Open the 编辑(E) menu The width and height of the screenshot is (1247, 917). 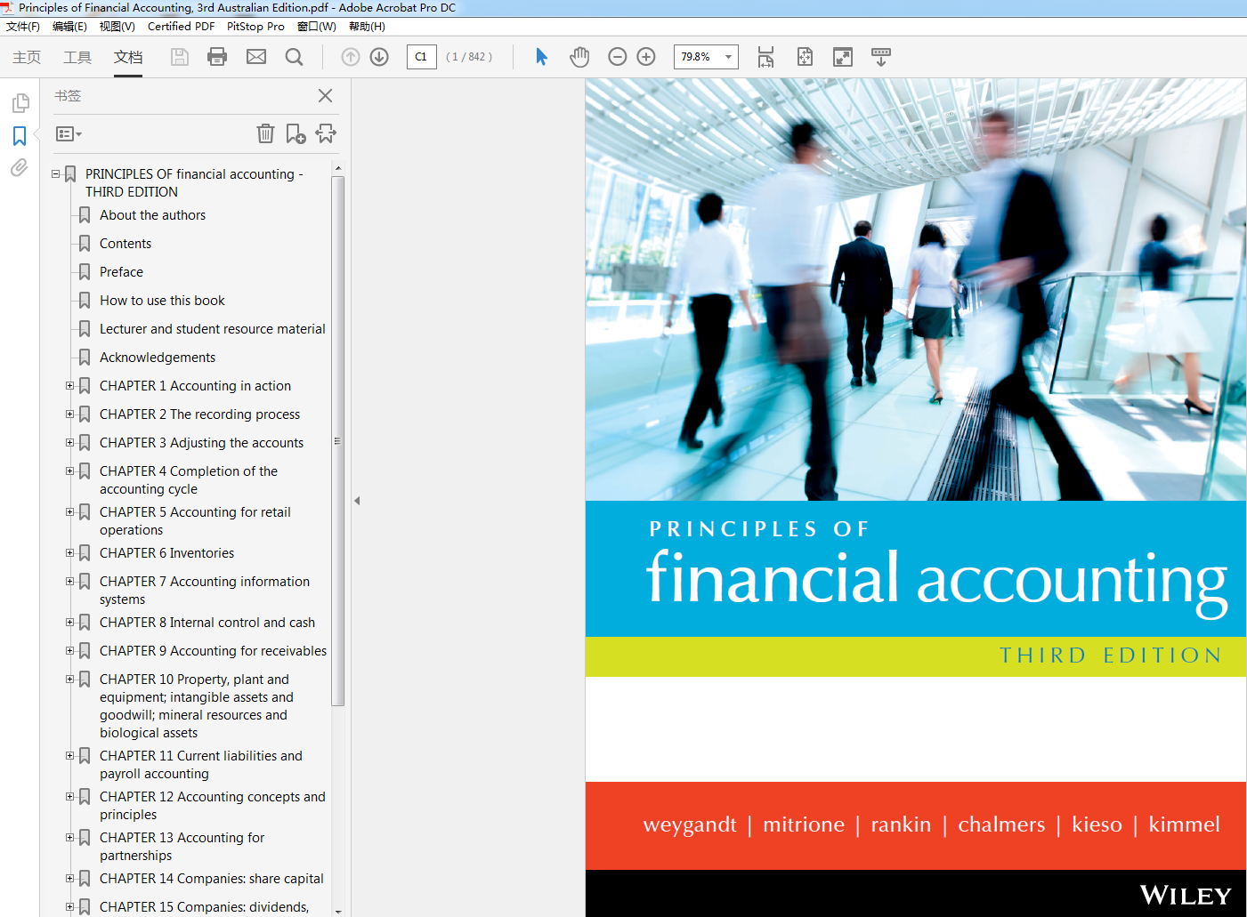[x=69, y=27]
